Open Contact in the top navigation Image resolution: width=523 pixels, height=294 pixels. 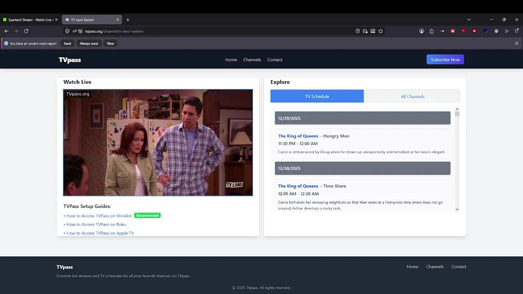[x=275, y=60]
